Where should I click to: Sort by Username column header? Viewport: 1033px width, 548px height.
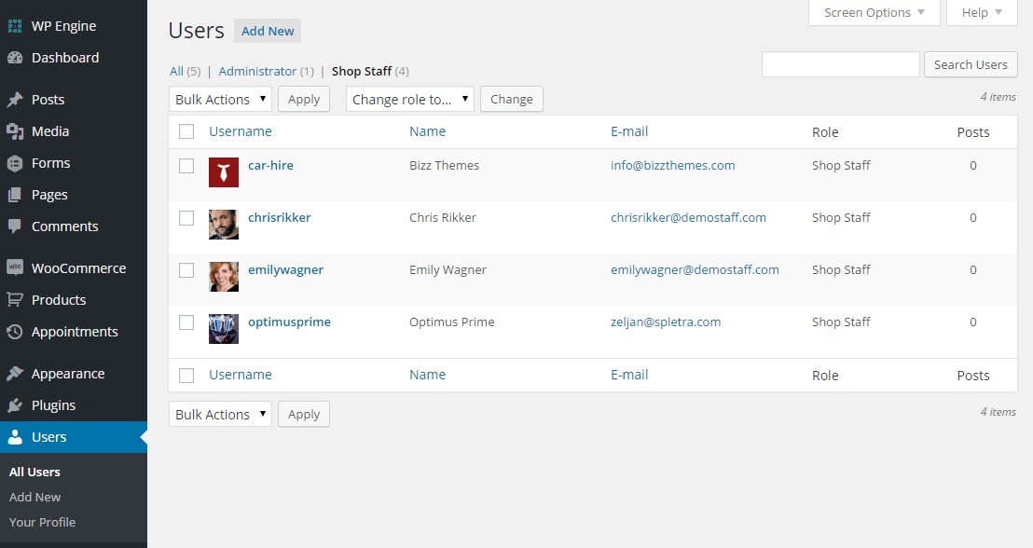point(241,131)
